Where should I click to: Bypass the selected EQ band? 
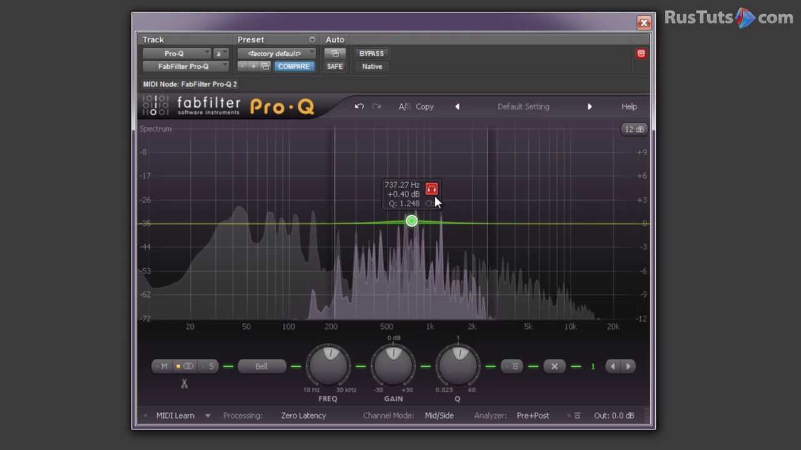[x=512, y=366]
